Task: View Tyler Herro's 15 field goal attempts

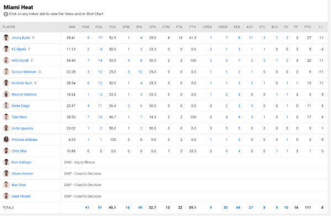Action: point(100,117)
